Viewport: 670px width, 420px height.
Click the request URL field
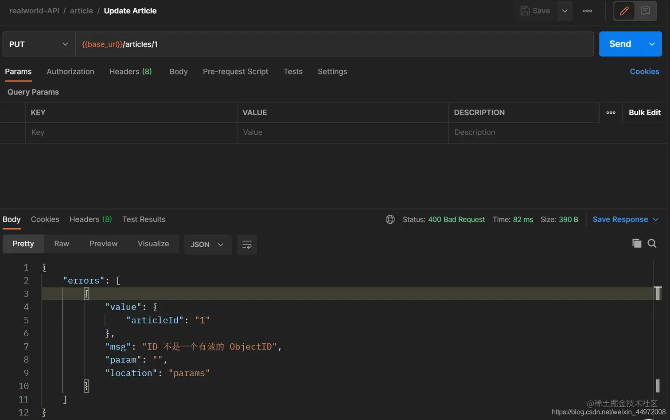[335, 44]
